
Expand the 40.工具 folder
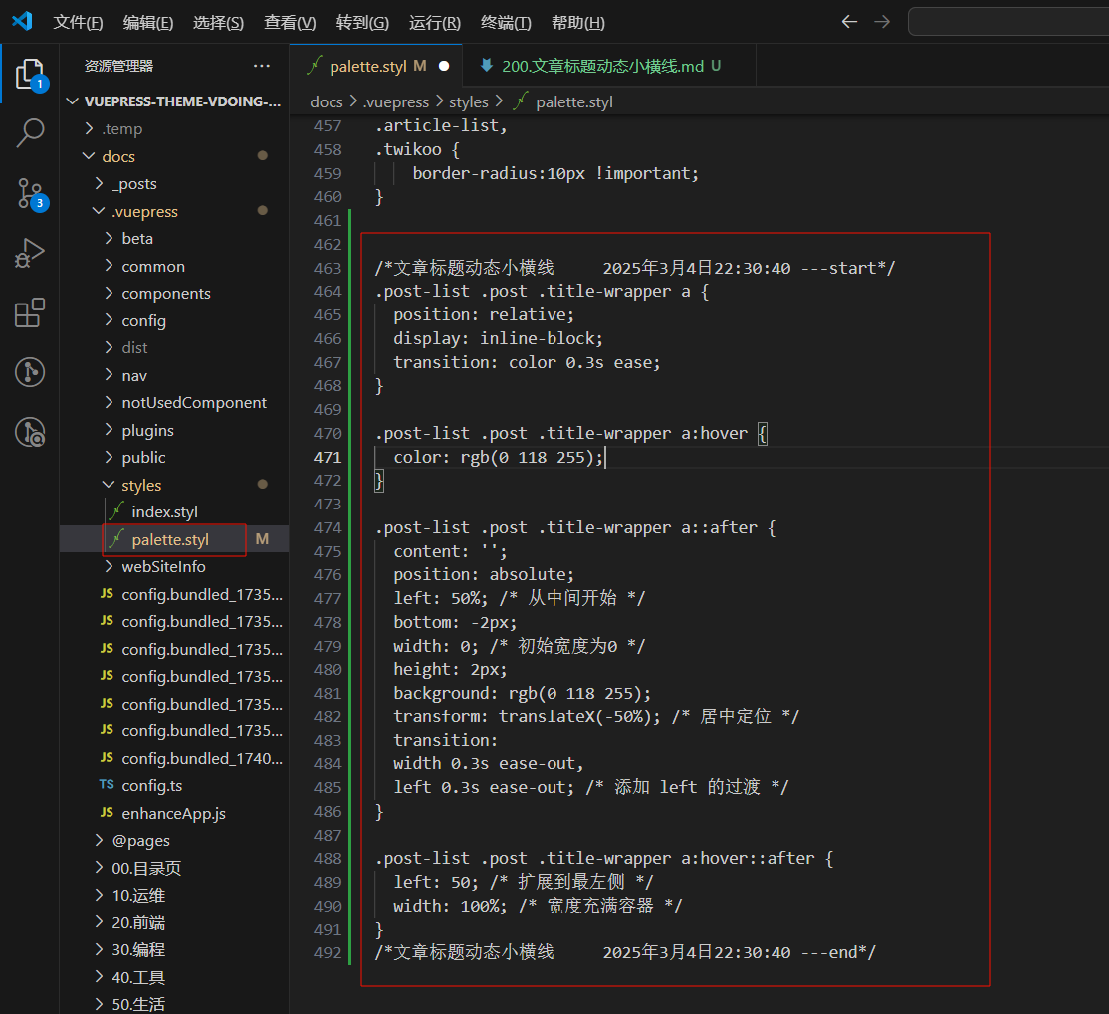tap(174, 977)
